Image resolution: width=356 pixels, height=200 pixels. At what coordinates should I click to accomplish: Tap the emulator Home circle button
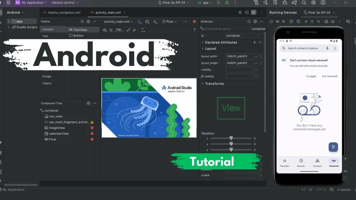click(312, 21)
